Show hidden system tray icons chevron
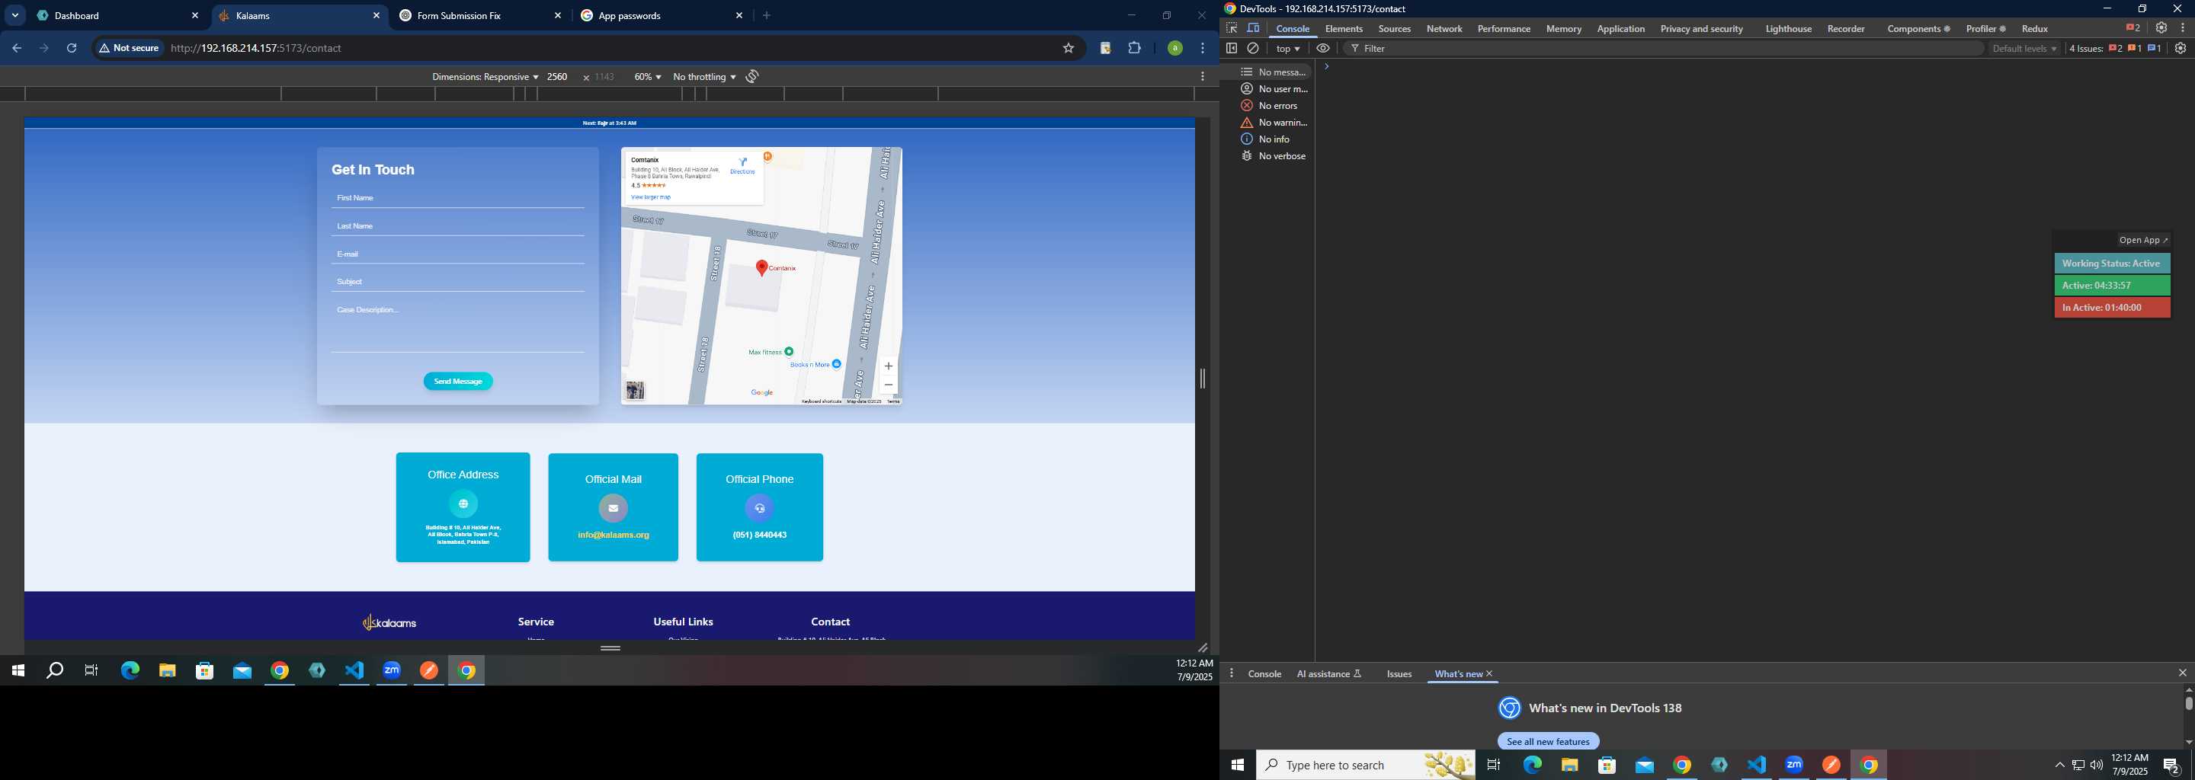Screen dimensions: 2195x780 tap(2059, 765)
